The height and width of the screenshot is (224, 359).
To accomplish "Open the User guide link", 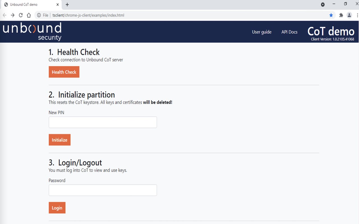I will 262,32.
